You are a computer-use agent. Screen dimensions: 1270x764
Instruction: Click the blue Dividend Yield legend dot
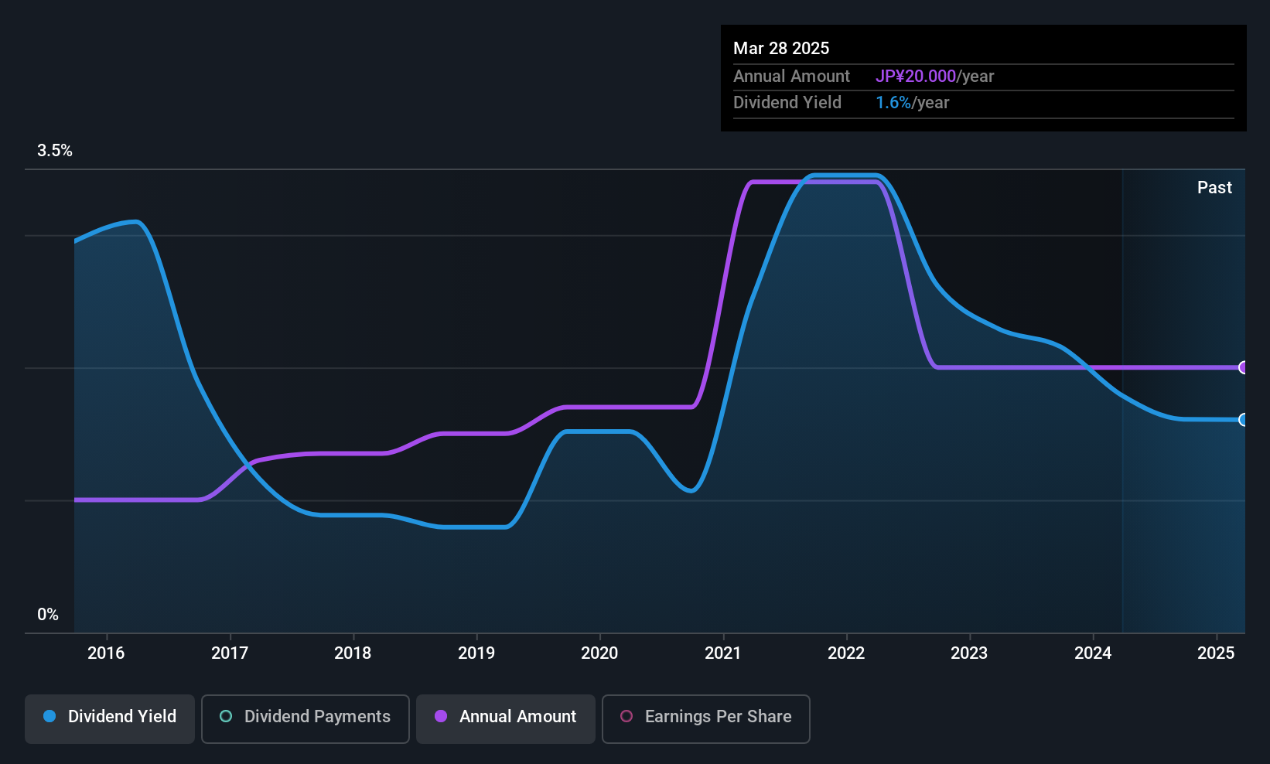tap(50, 716)
